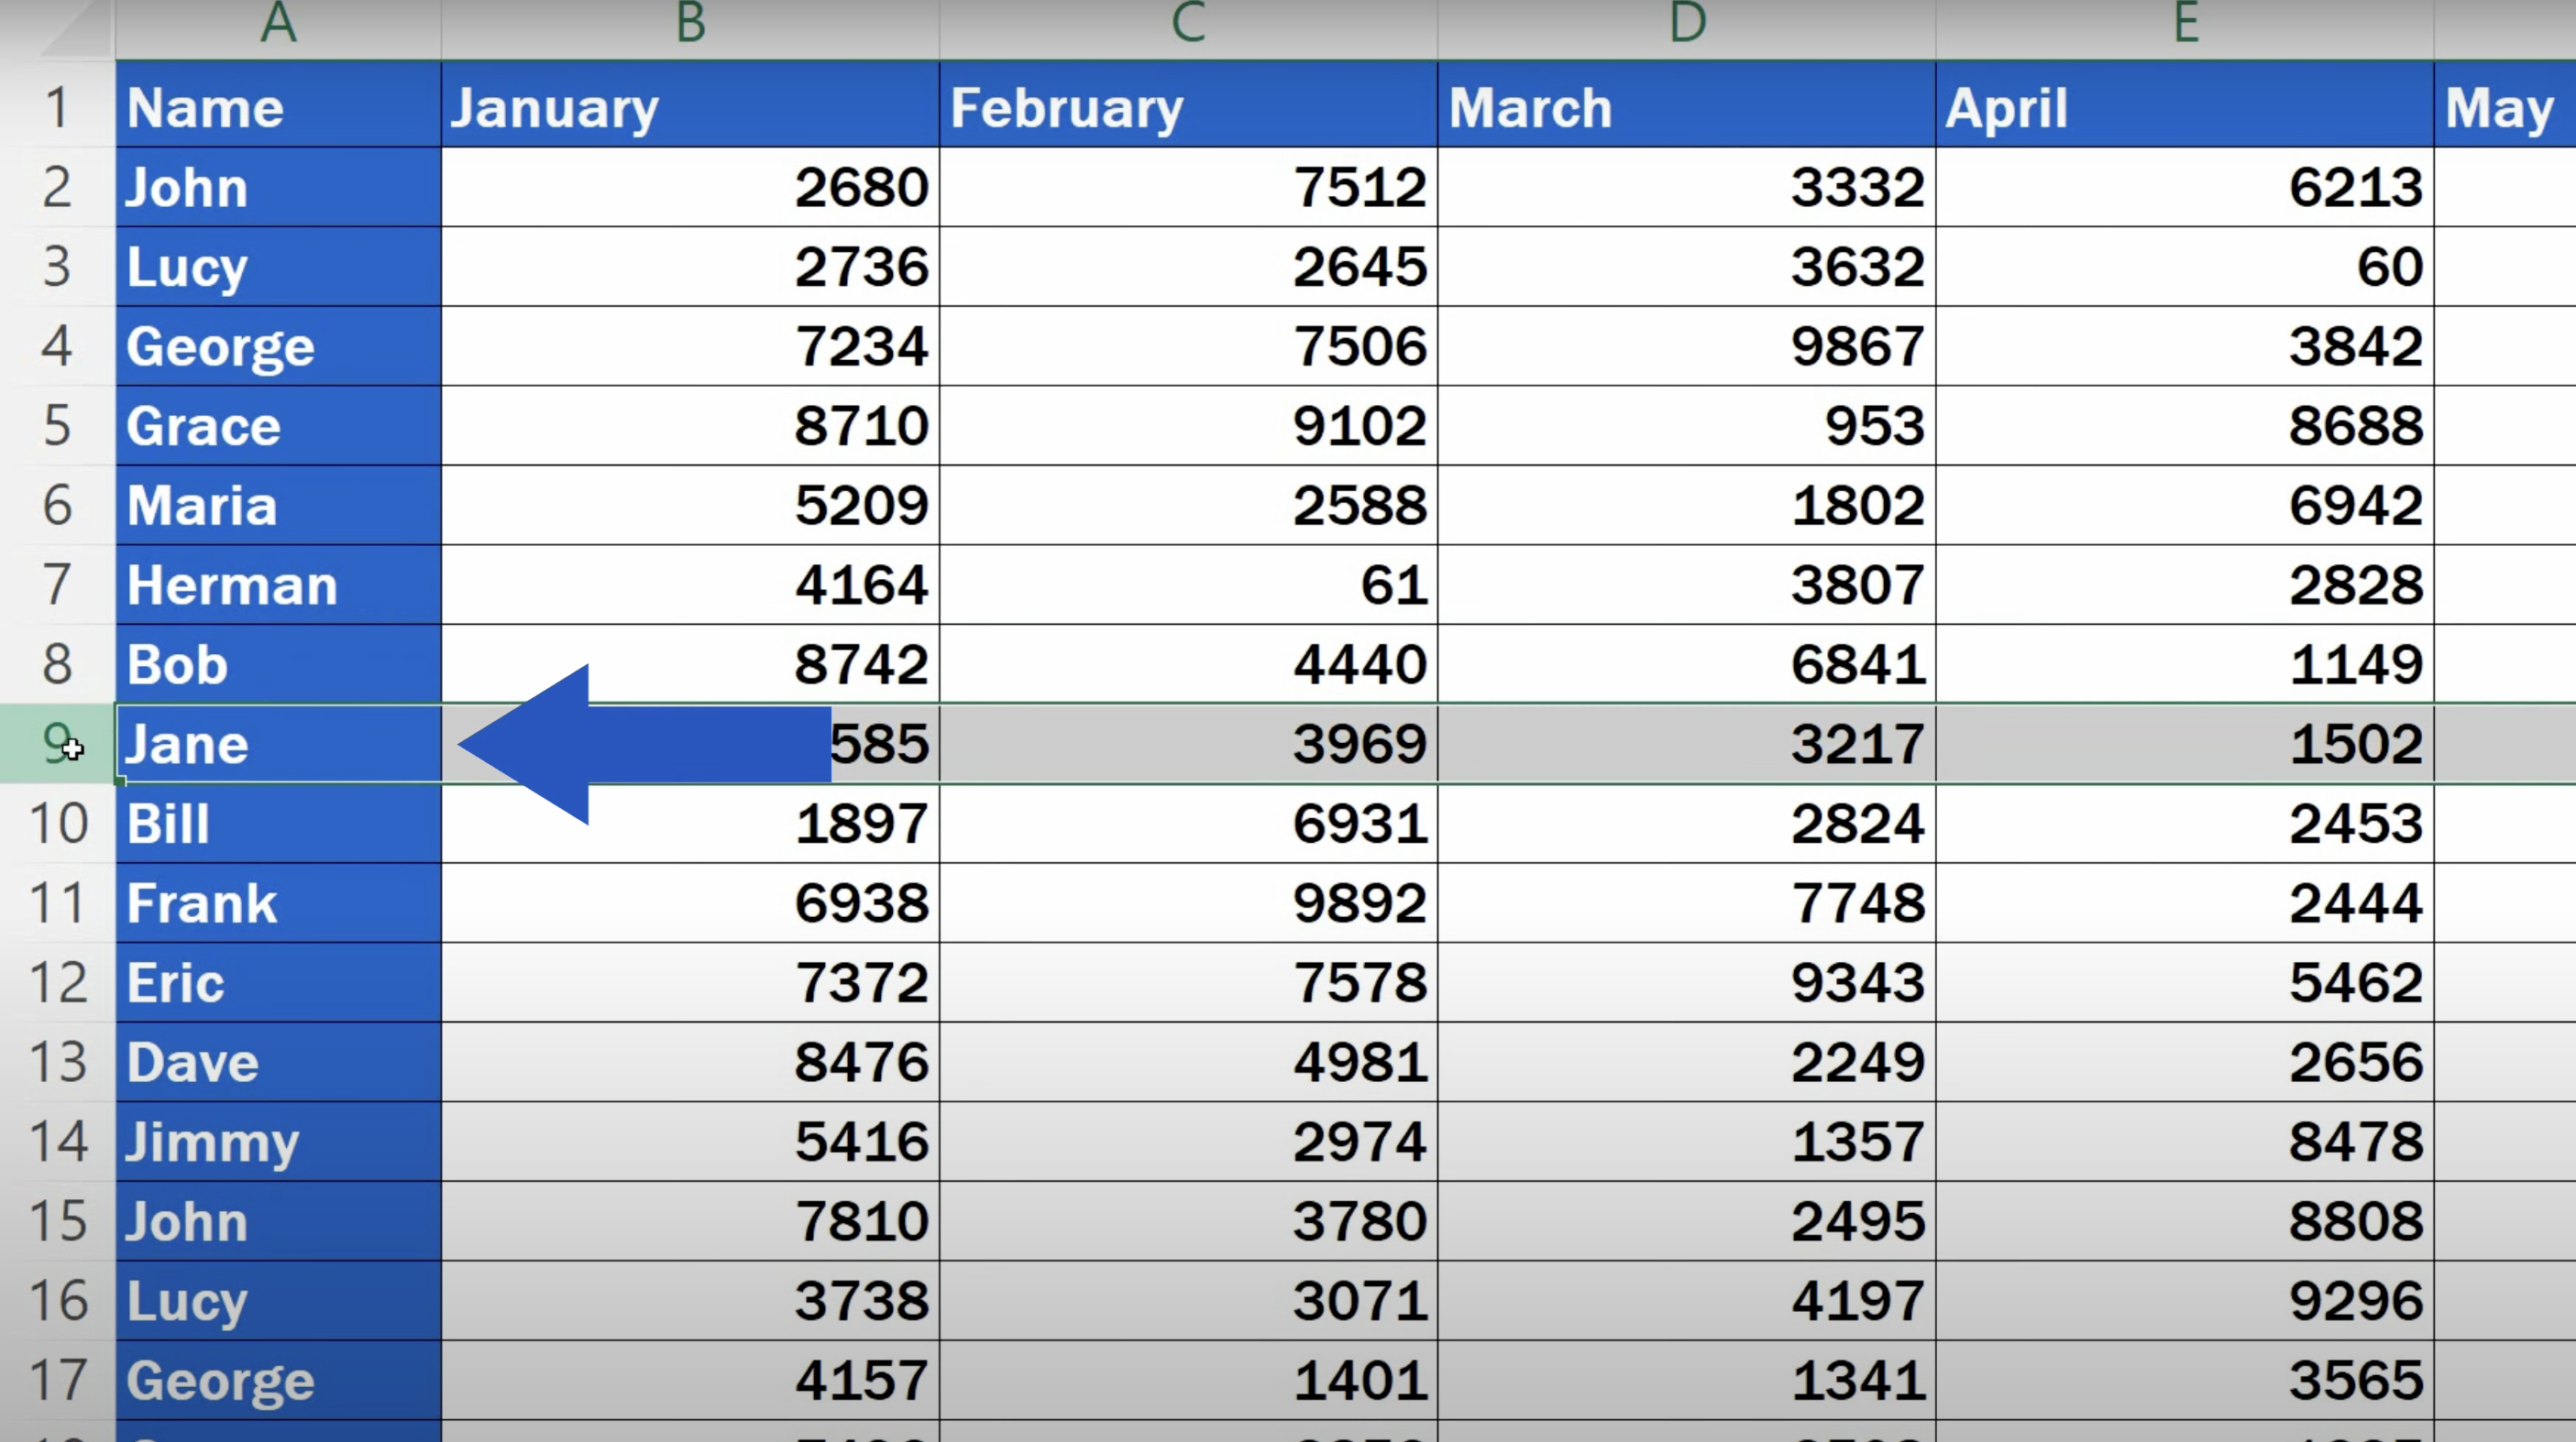Select row 9 header
This screenshot has width=2576, height=1442.
point(56,744)
